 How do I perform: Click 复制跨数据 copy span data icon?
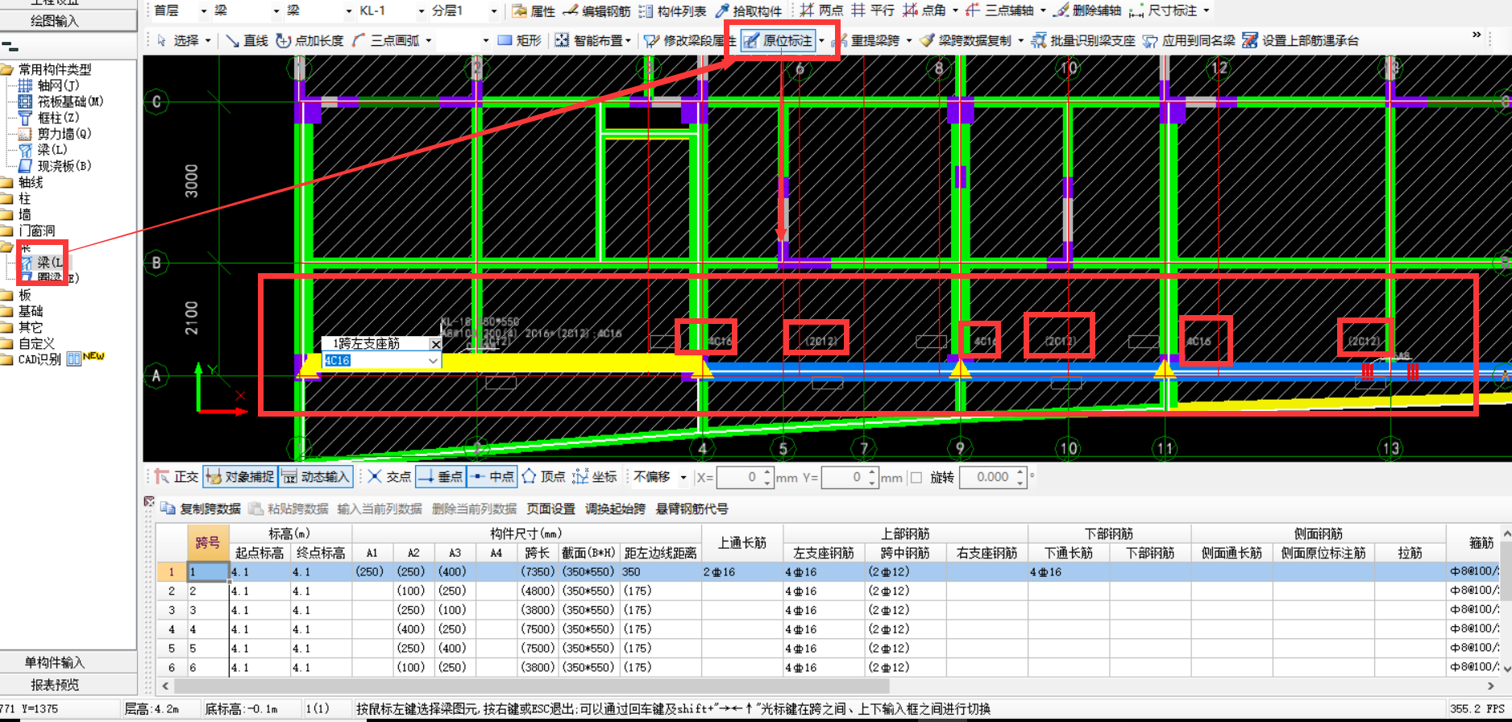pos(168,508)
